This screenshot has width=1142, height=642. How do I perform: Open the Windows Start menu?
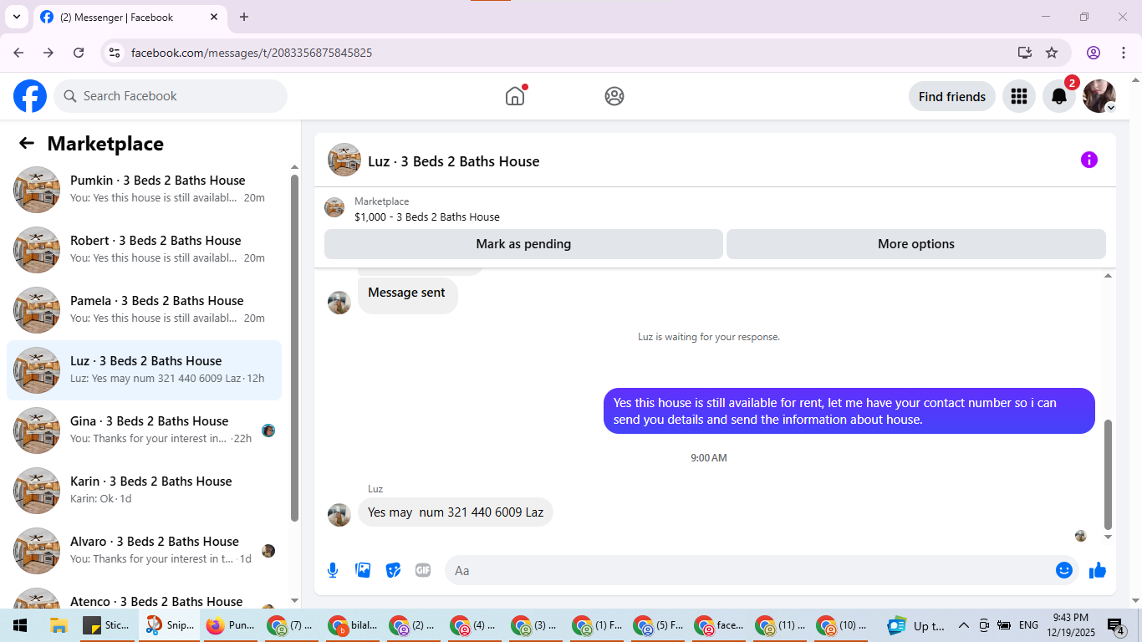pyautogui.click(x=20, y=625)
